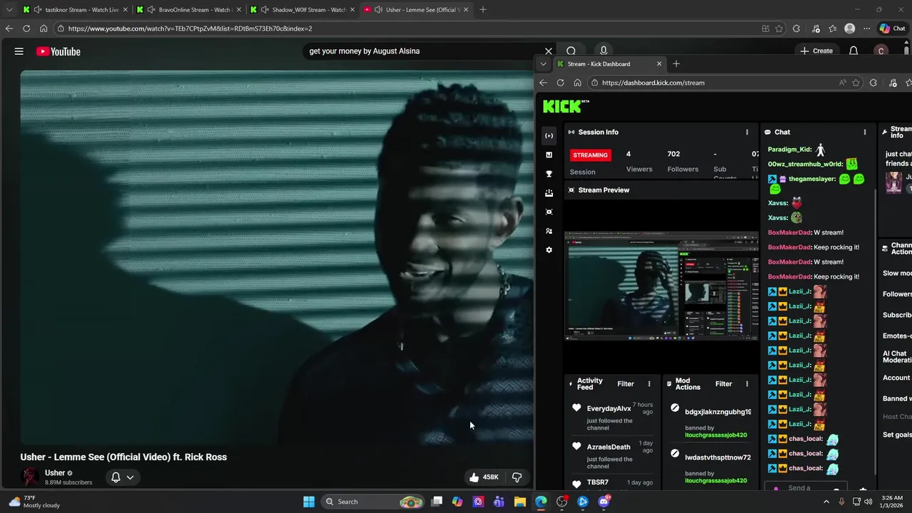Open new tab in YouTube browser window

coord(483,10)
